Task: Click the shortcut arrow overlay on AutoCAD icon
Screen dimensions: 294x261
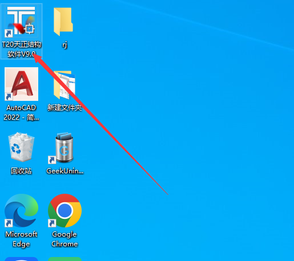Action: [x=9, y=97]
